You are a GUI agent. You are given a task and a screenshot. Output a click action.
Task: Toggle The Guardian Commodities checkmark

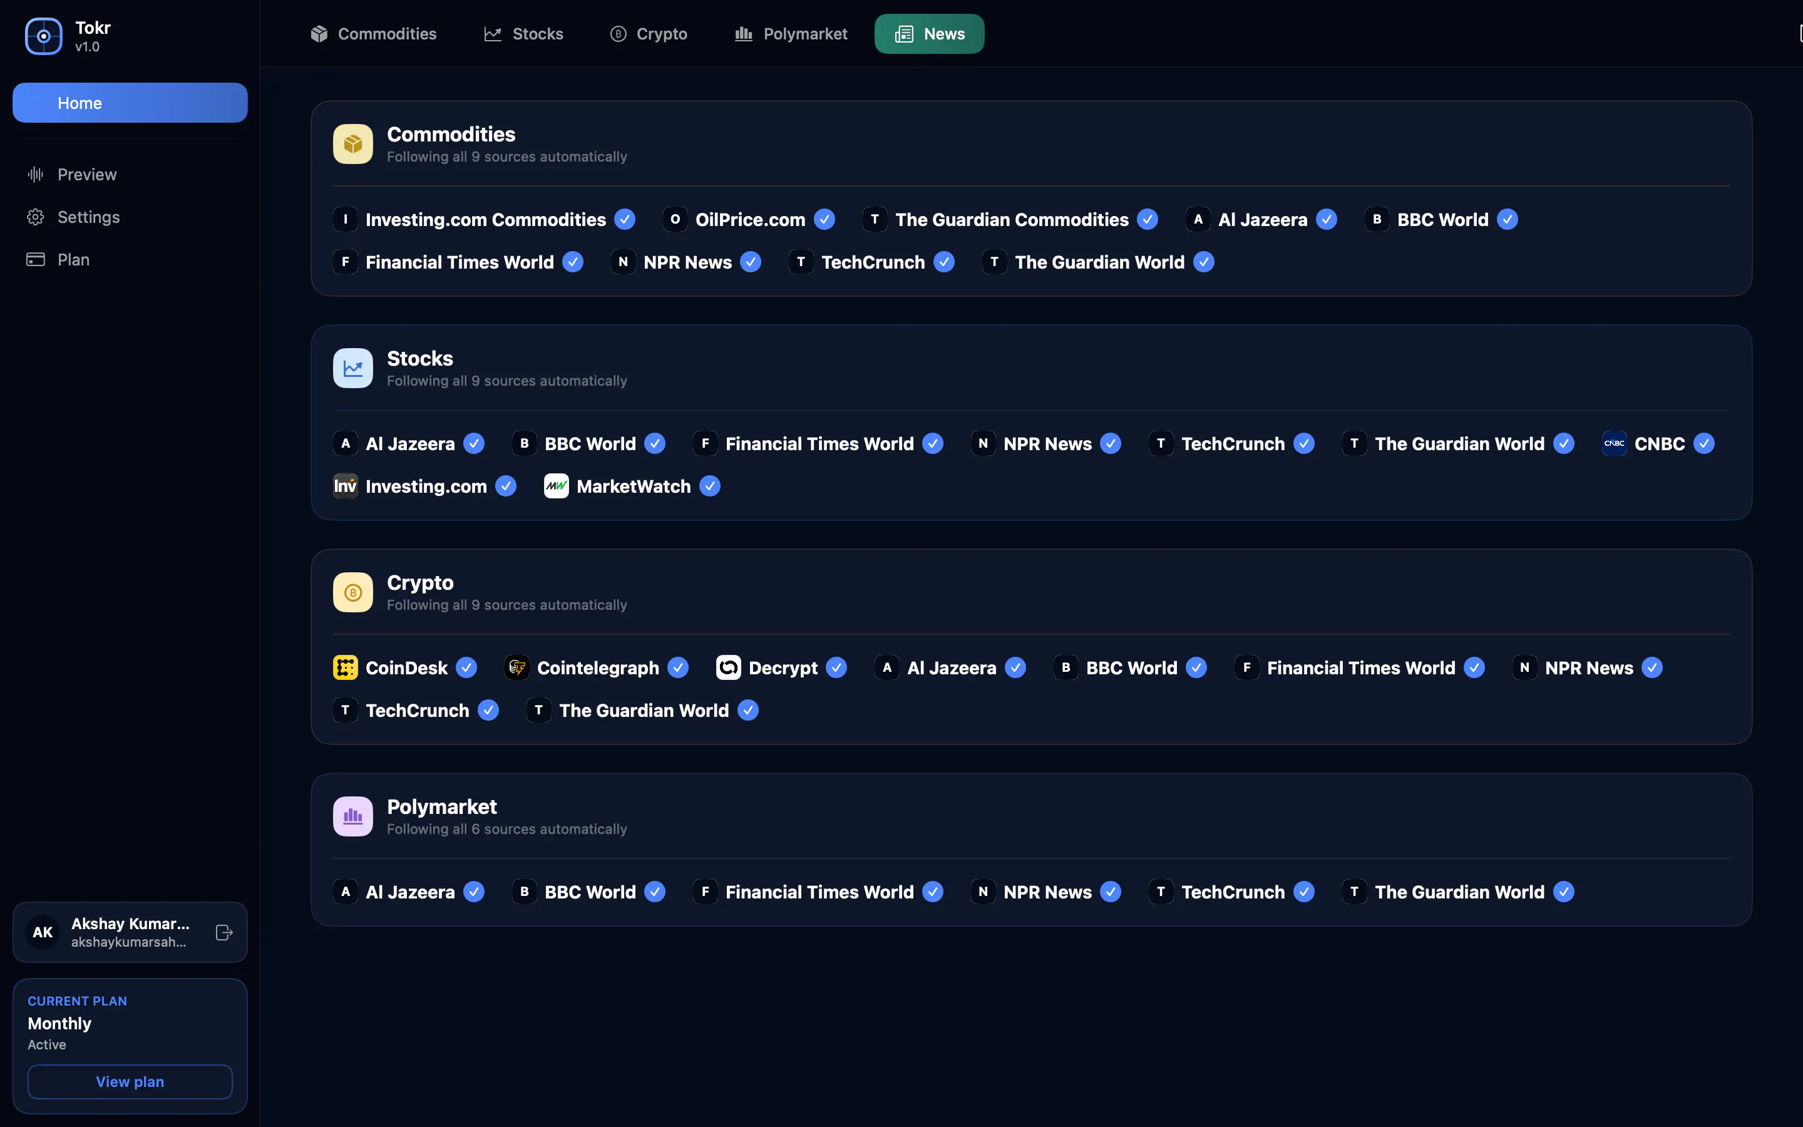tap(1148, 219)
